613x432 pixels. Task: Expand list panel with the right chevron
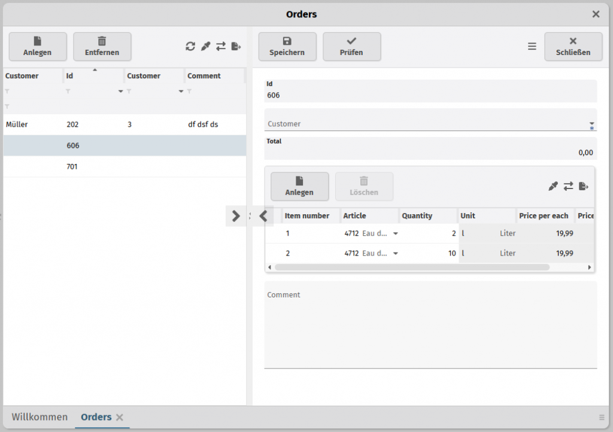click(236, 216)
